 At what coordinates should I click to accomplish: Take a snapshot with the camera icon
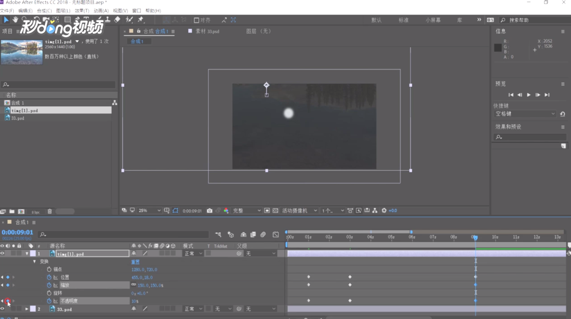(210, 211)
